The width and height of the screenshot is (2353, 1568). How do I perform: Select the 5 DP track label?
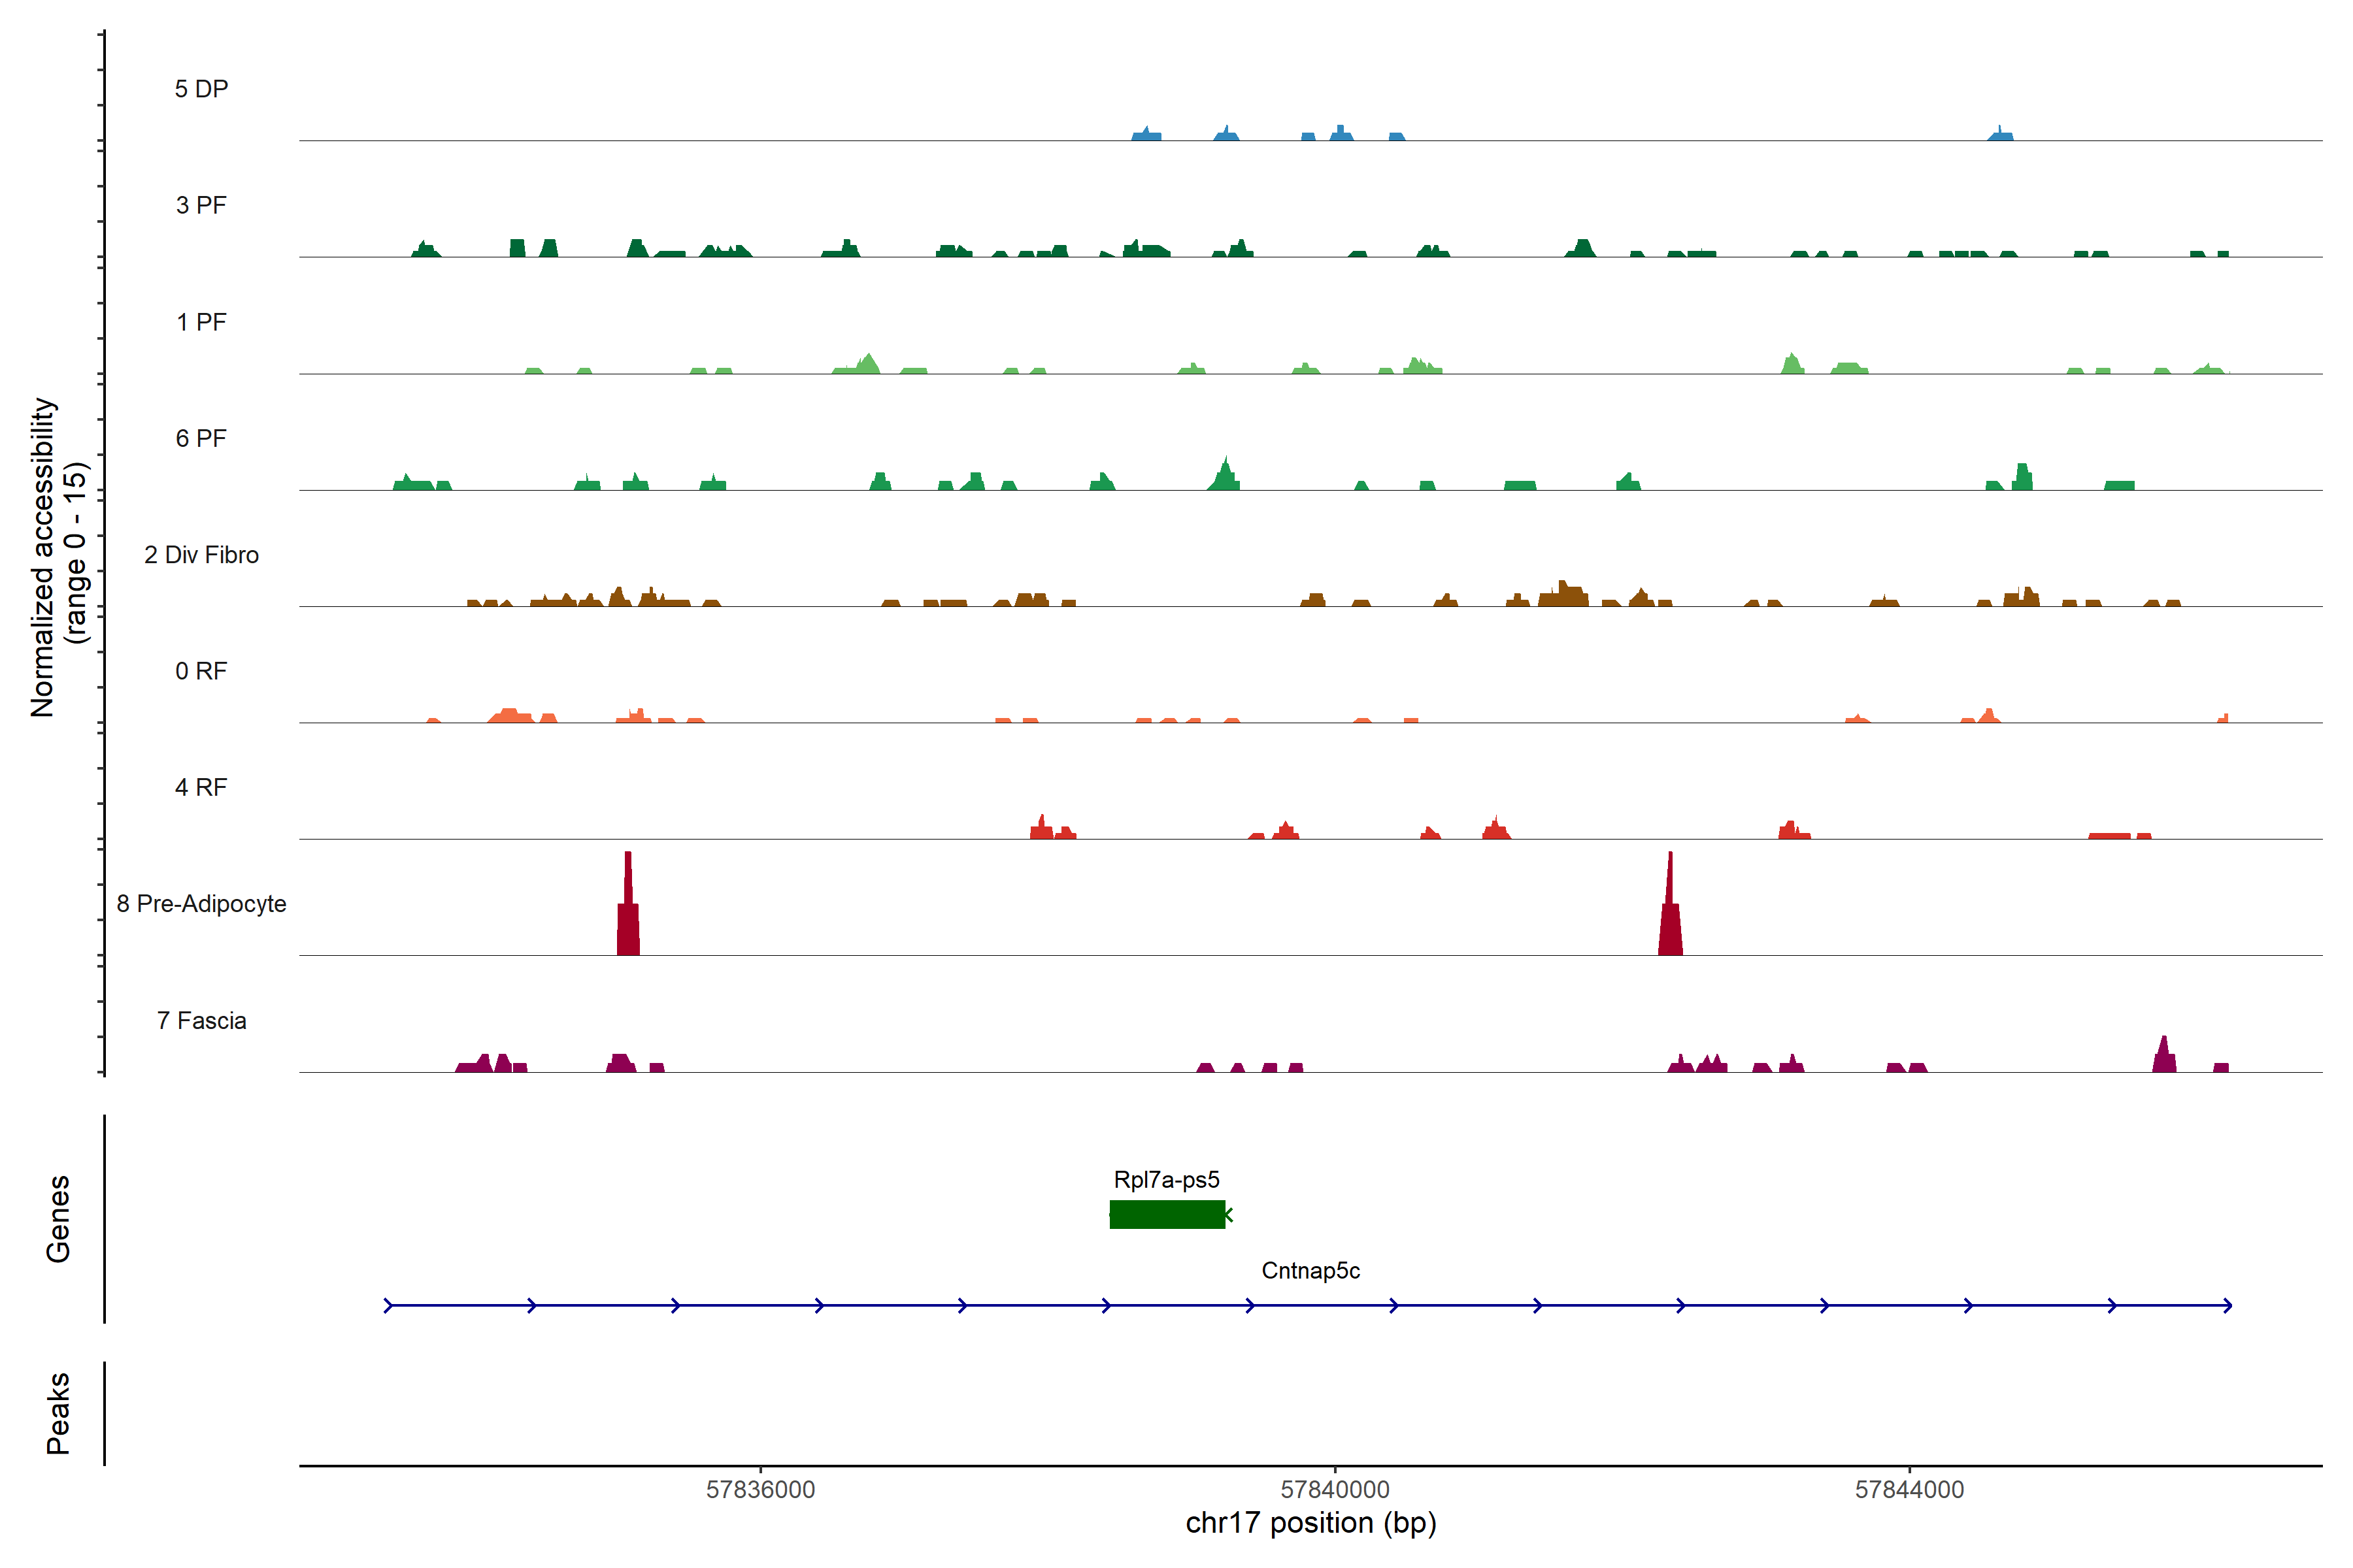tap(201, 89)
